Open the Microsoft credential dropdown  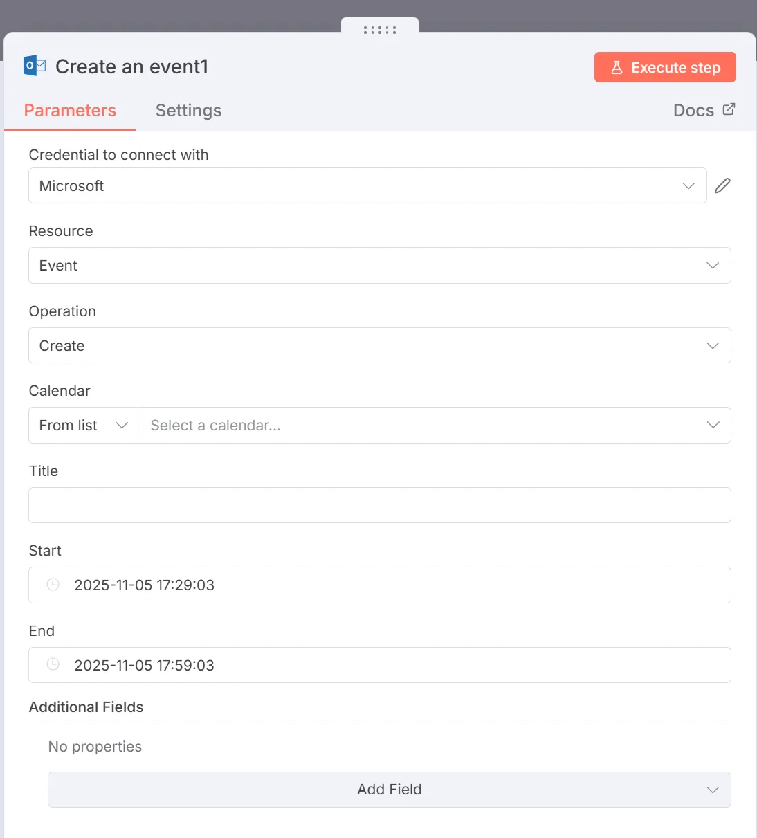[x=367, y=185]
